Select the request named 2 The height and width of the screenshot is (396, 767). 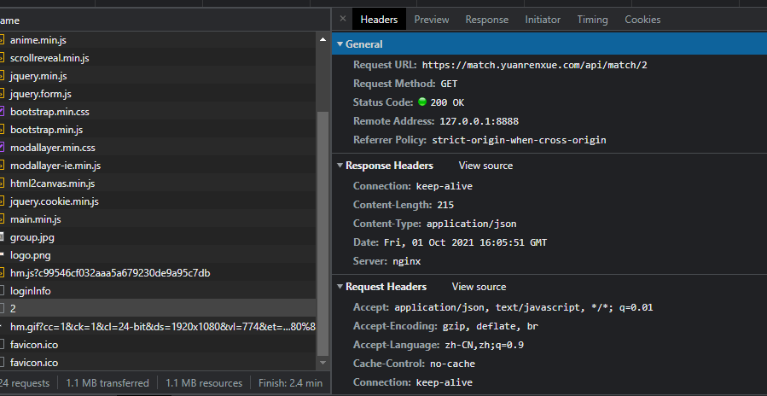coord(158,309)
